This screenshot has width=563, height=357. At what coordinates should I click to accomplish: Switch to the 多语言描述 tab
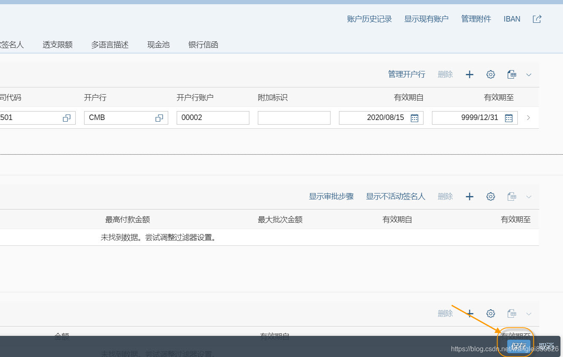click(x=110, y=45)
